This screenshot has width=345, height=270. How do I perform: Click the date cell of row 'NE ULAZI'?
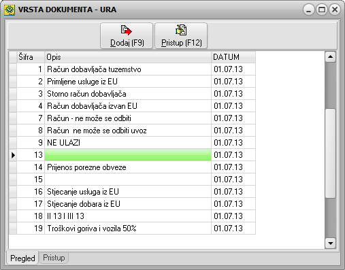click(233, 143)
